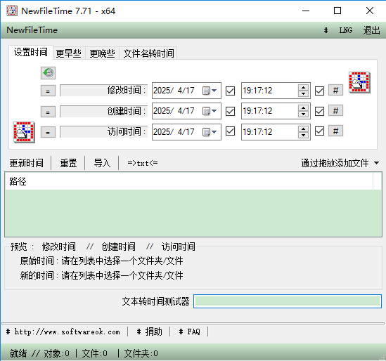Click the 就绪 // 对象:0 status text
Screen dimensions: 386x361
[x=39, y=353]
